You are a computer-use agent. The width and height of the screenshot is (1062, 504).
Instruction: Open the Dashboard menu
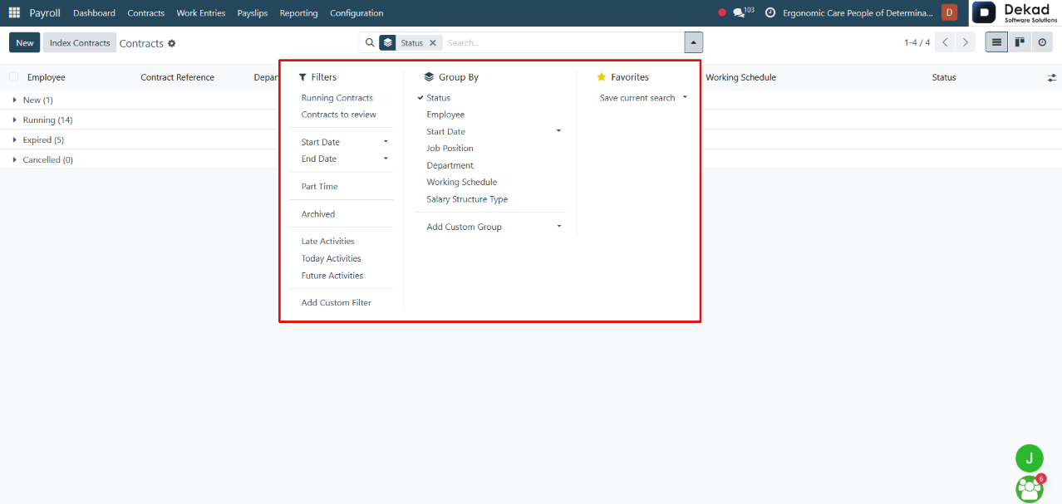(94, 13)
